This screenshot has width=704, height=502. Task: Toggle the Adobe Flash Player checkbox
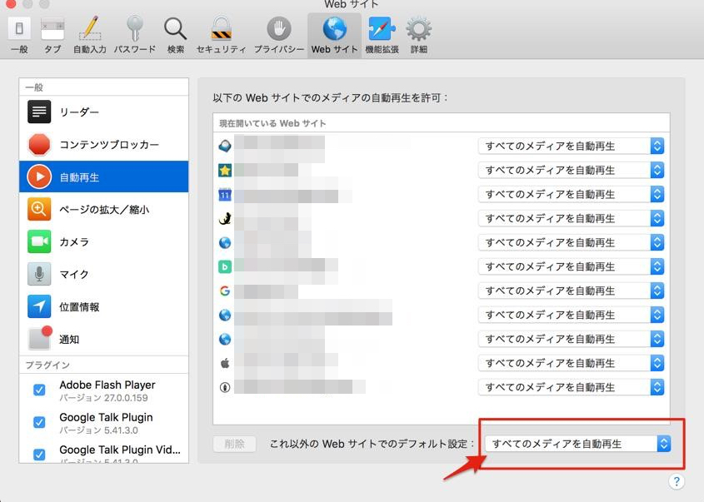[x=39, y=390]
